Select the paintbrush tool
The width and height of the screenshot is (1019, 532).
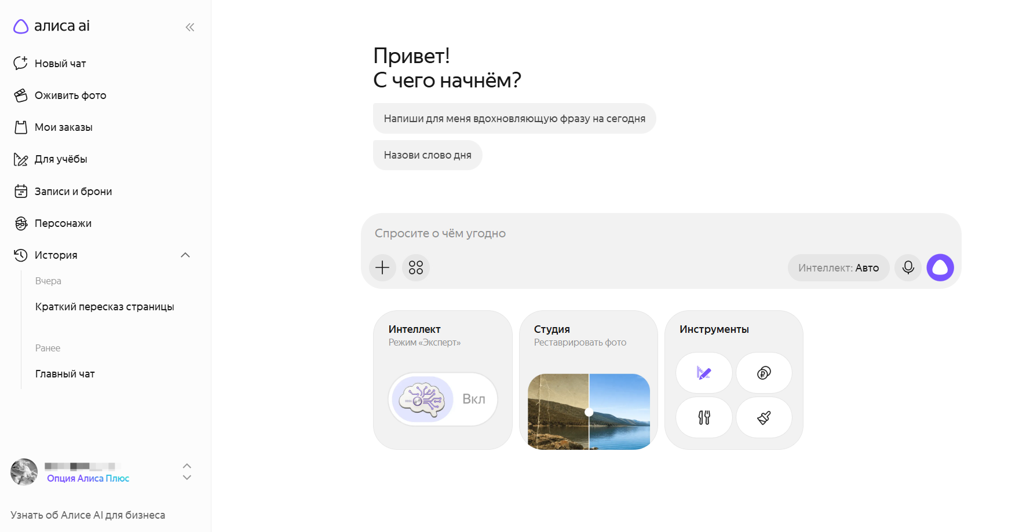point(764,417)
